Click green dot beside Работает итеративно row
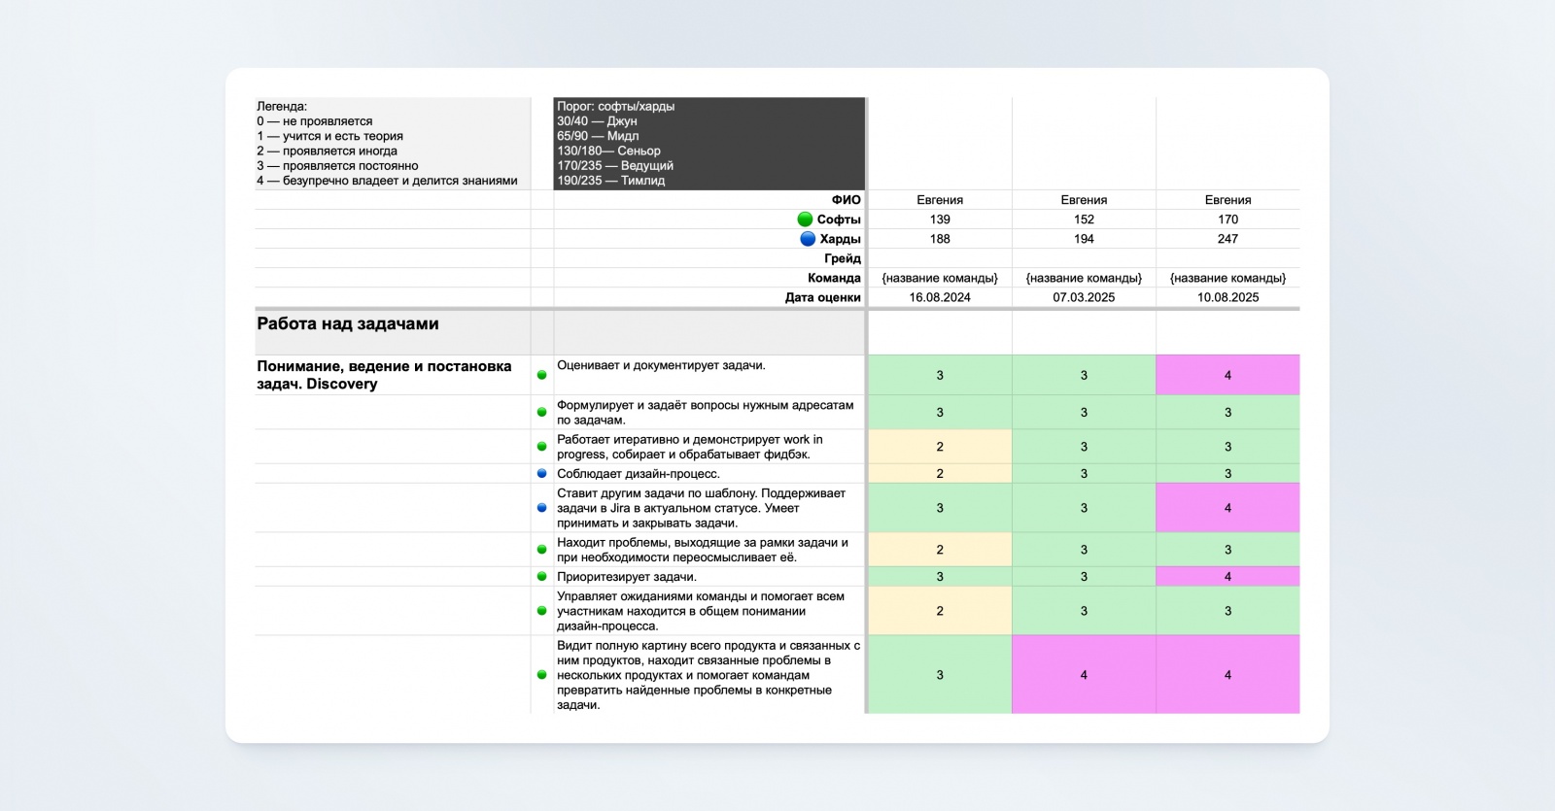Image resolution: width=1555 pixels, height=811 pixels. pyautogui.click(x=542, y=447)
